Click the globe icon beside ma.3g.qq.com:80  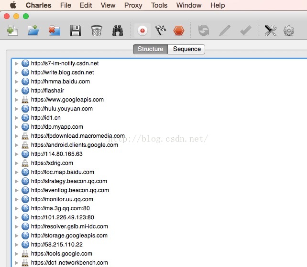point(25,208)
